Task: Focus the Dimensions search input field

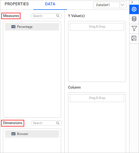Action: click(46, 123)
